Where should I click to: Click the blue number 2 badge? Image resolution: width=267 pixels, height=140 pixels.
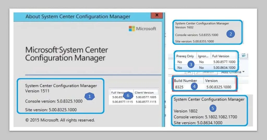click(x=230, y=34)
